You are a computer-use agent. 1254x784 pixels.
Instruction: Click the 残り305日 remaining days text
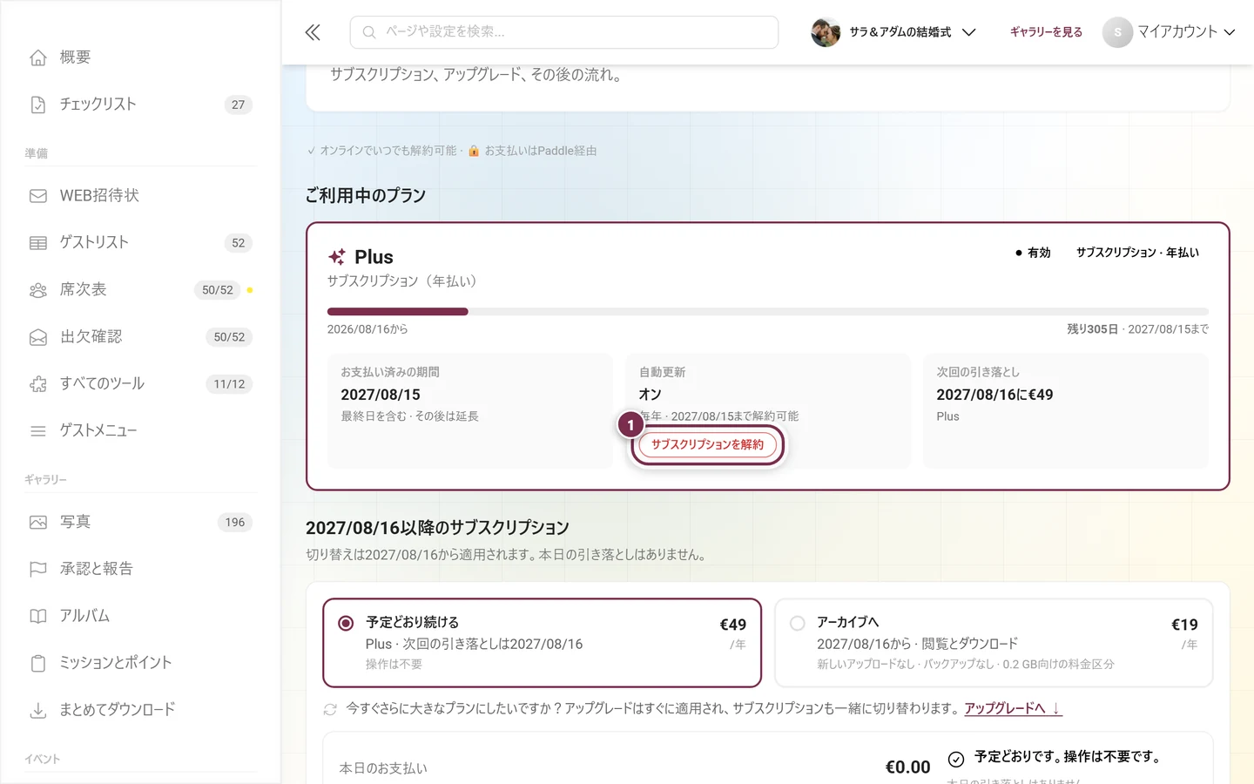pyautogui.click(x=1093, y=329)
